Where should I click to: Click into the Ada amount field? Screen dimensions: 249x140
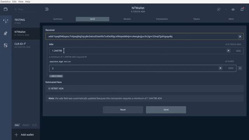pyautogui.click(x=146, y=51)
